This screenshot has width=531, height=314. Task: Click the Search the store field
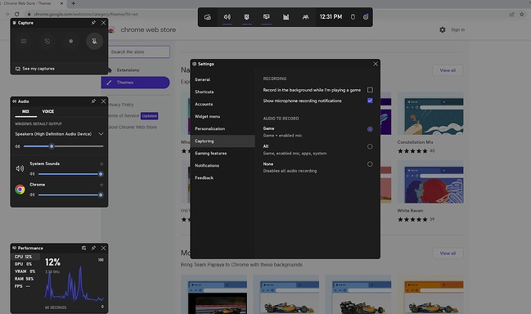click(x=139, y=52)
